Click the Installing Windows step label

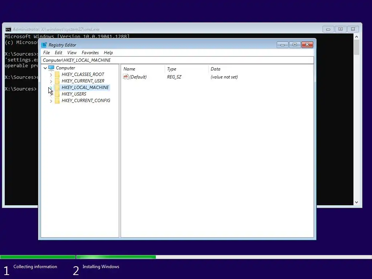pos(101,267)
